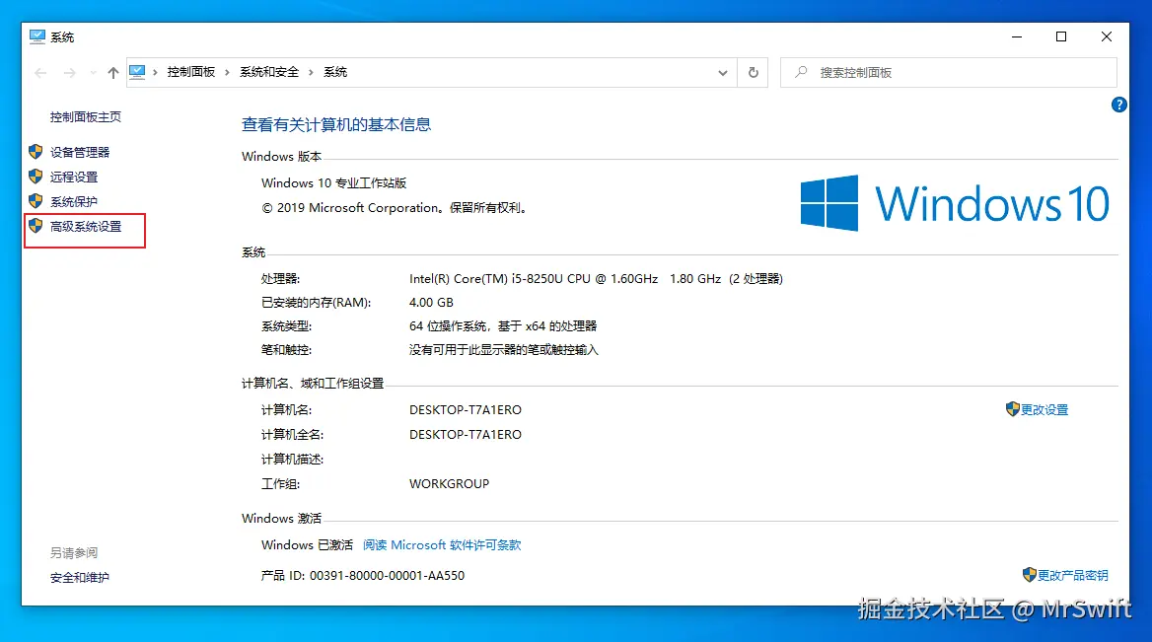
Task: Expand the chevron before 控制面板 breadcrumb
Action: (x=155, y=72)
